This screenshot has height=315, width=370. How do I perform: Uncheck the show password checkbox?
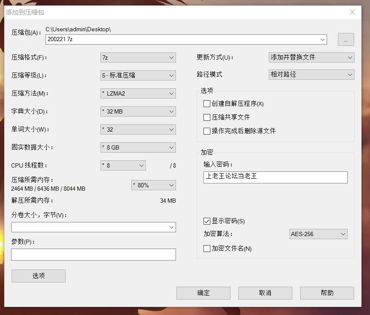pos(207,221)
